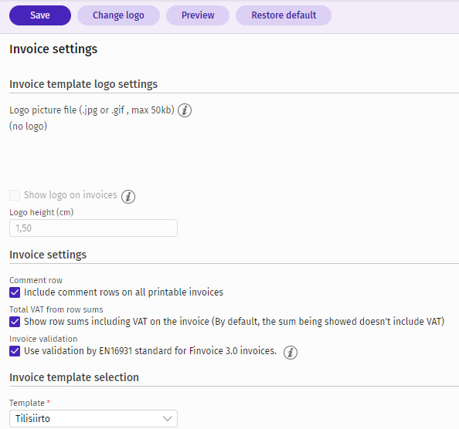Select the Invoice template logo settings heading

[83, 84]
